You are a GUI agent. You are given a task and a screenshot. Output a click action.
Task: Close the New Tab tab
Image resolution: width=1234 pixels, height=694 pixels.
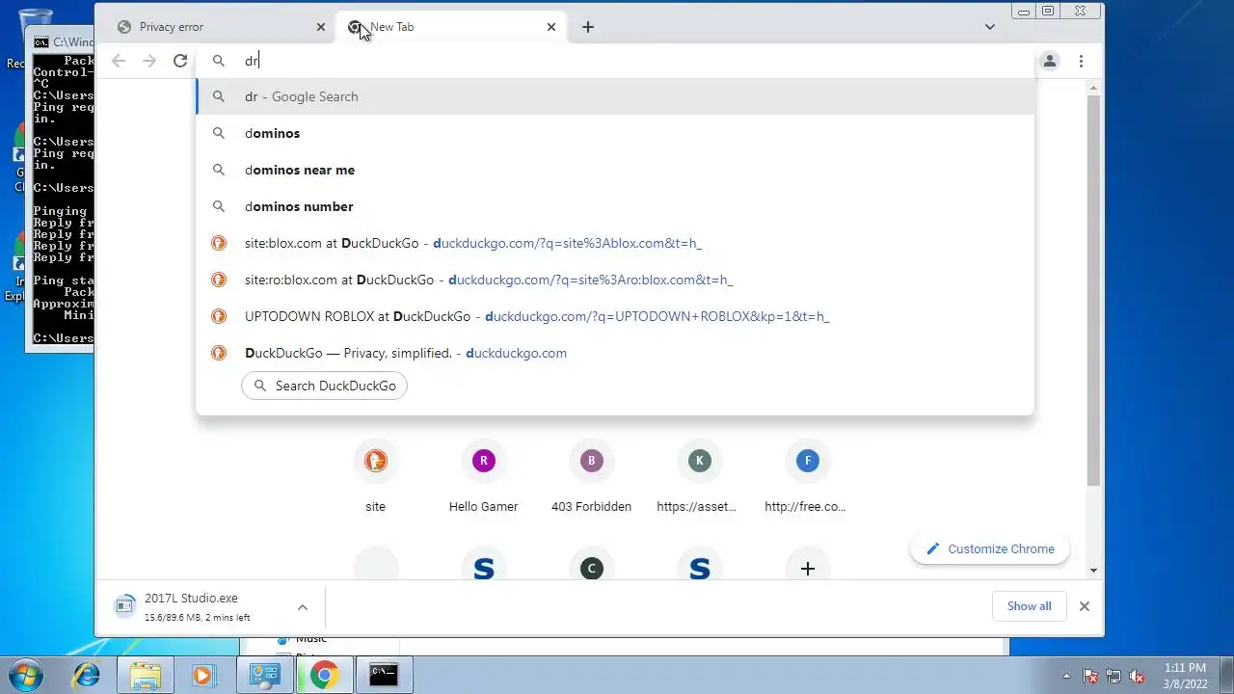pos(551,27)
